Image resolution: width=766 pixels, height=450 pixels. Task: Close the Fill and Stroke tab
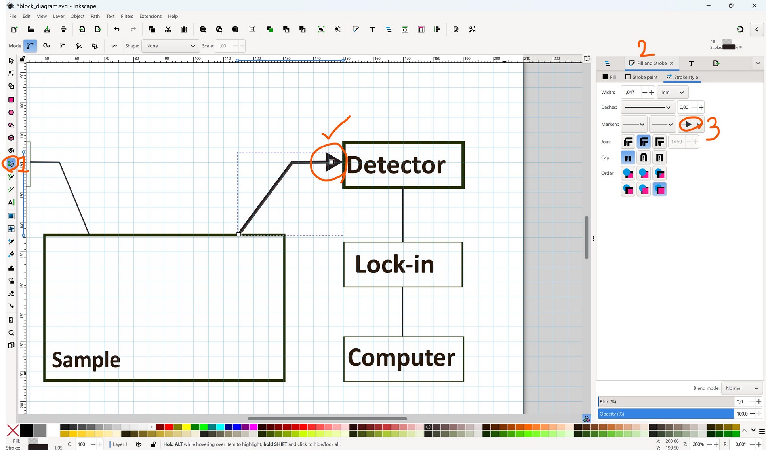[671, 63]
